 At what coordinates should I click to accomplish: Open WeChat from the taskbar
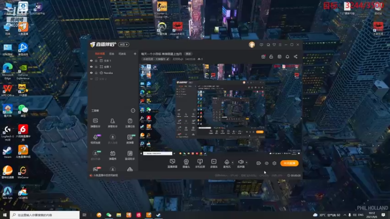pyautogui.click(x=109, y=215)
